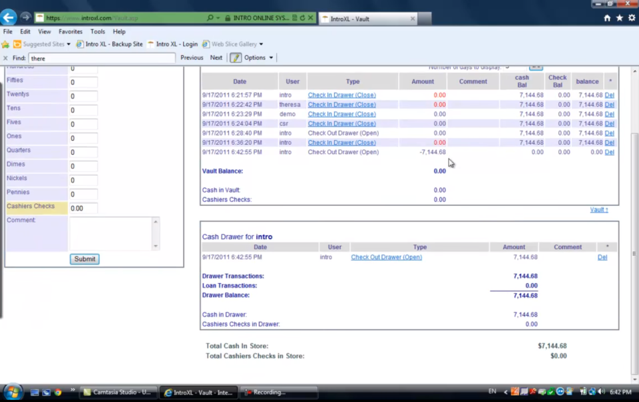The width and height of the screenshot is (639, 402).
Task: Open Camtasia Studio from the taskbar
Action: [118, 392]
